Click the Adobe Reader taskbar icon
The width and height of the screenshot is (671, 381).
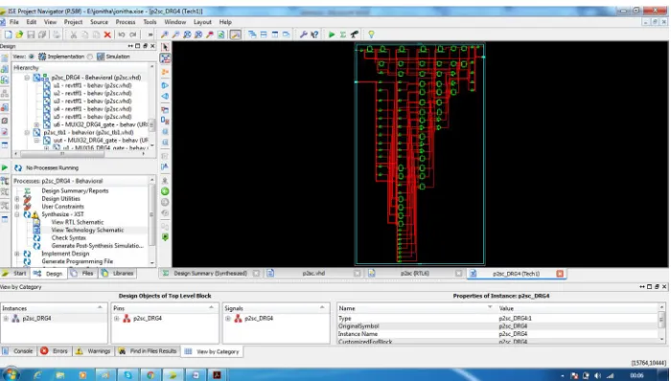coord(217,375)
